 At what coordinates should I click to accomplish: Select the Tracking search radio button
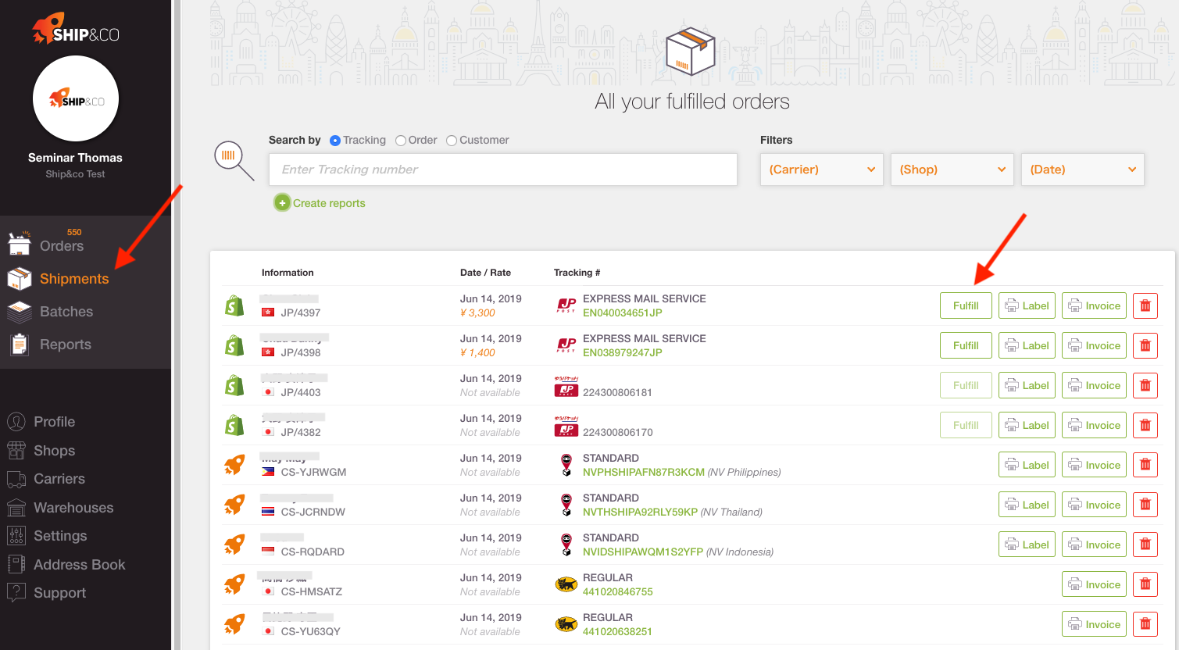click(335, 141)
